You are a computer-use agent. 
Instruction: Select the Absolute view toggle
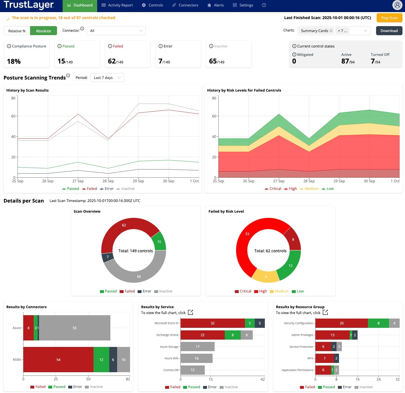(43, 31)
